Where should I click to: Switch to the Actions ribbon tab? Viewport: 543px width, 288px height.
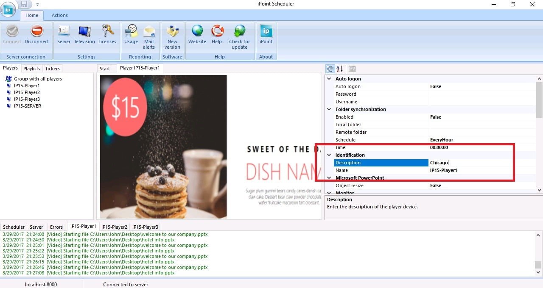(60, 15)
